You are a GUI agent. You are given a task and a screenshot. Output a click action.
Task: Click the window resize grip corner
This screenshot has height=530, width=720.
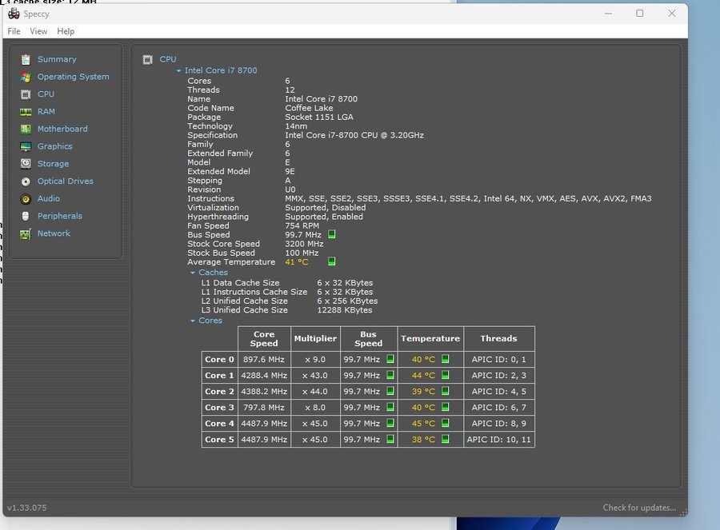(x=684, y=512)
